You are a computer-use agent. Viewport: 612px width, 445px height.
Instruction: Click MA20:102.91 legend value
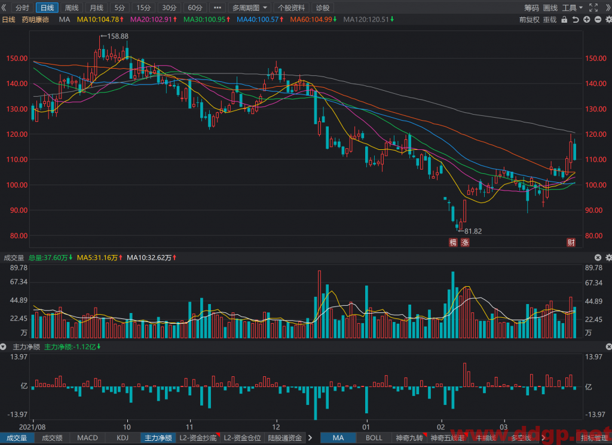click(154, 20)
